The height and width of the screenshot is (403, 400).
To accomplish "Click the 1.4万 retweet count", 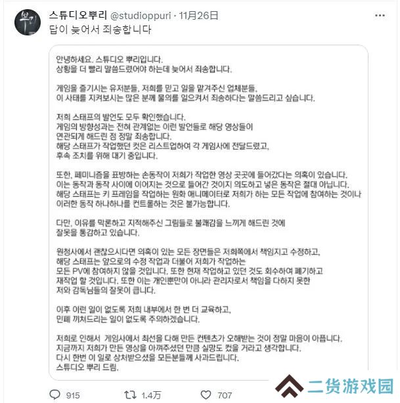I will [151, 395].
